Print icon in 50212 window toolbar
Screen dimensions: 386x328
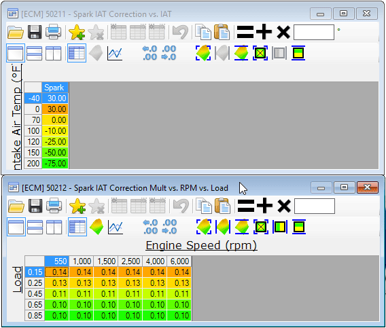tap(54, 206)
